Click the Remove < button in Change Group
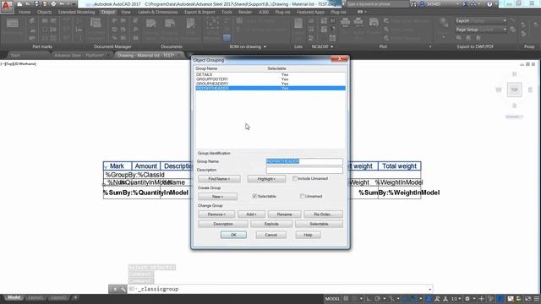541x304 pixels. [216, 214]
